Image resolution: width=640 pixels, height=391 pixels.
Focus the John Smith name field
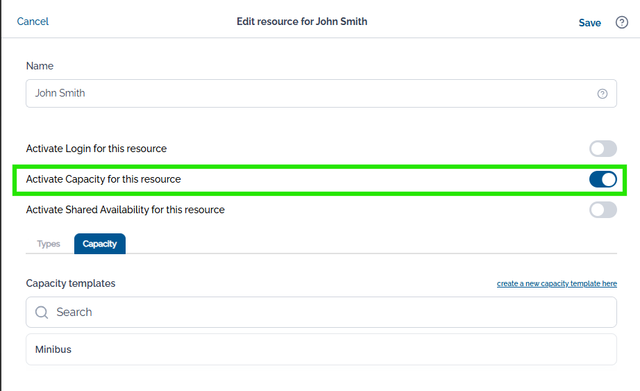pos(321,94)
